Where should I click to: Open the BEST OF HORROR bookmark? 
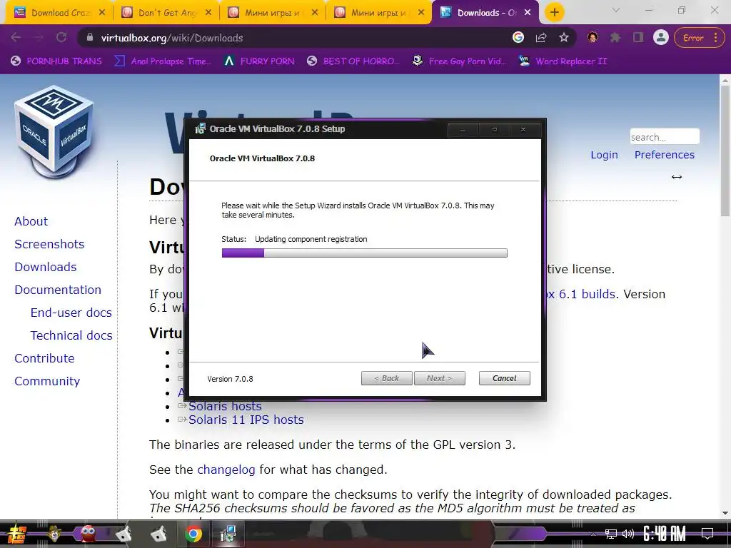(353, 61)
